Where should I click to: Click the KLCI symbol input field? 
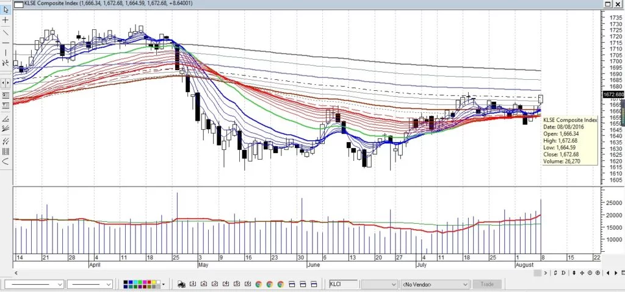point(343,285)
